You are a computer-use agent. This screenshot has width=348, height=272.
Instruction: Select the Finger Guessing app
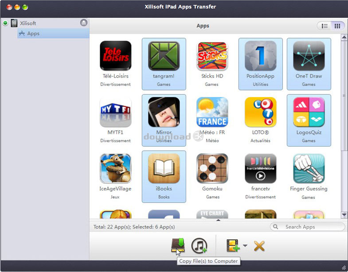[x=309, y=169]
